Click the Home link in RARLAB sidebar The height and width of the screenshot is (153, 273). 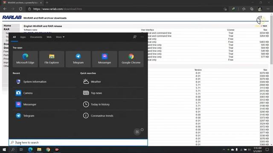point(7,25)
